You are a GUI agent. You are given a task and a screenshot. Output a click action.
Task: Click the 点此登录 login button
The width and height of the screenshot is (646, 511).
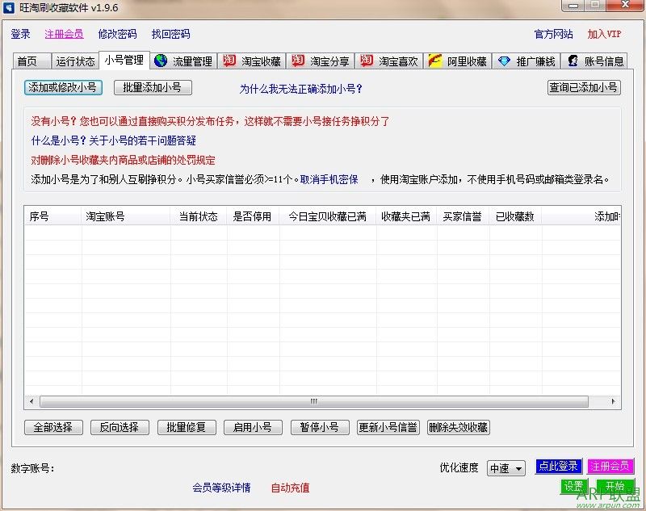[x=558, y=467]
